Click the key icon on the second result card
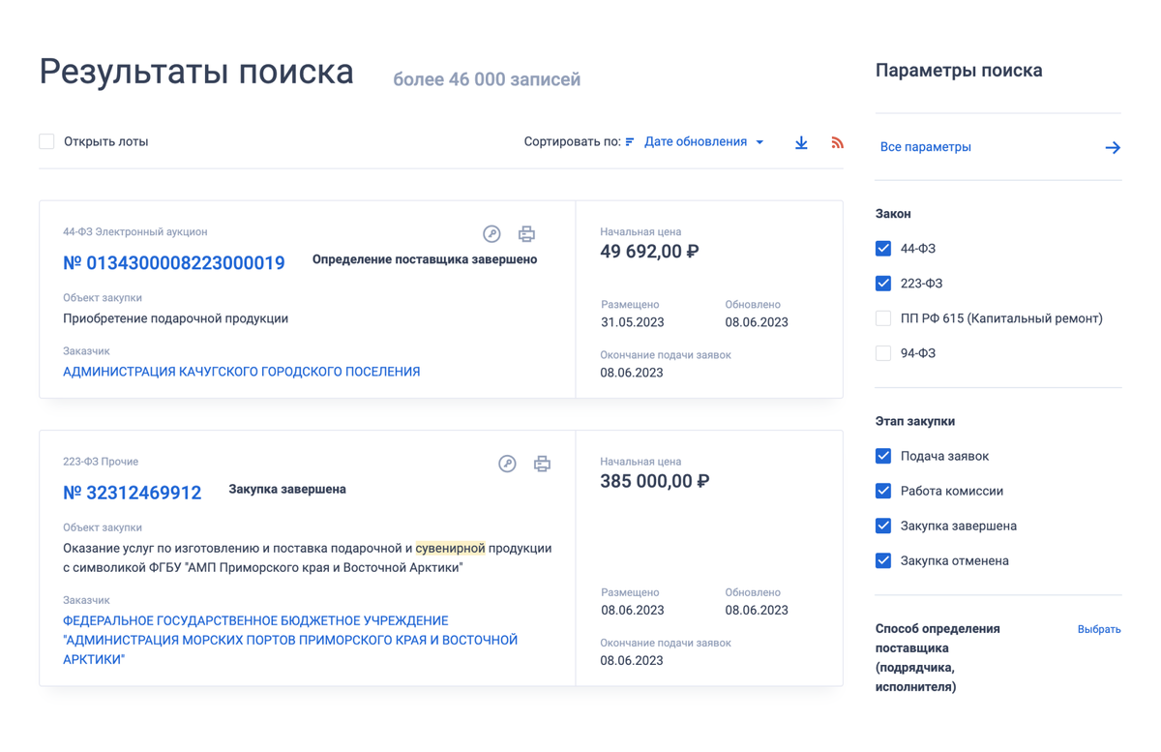Viewport: 1161px width, 752px height. point(507,464)
